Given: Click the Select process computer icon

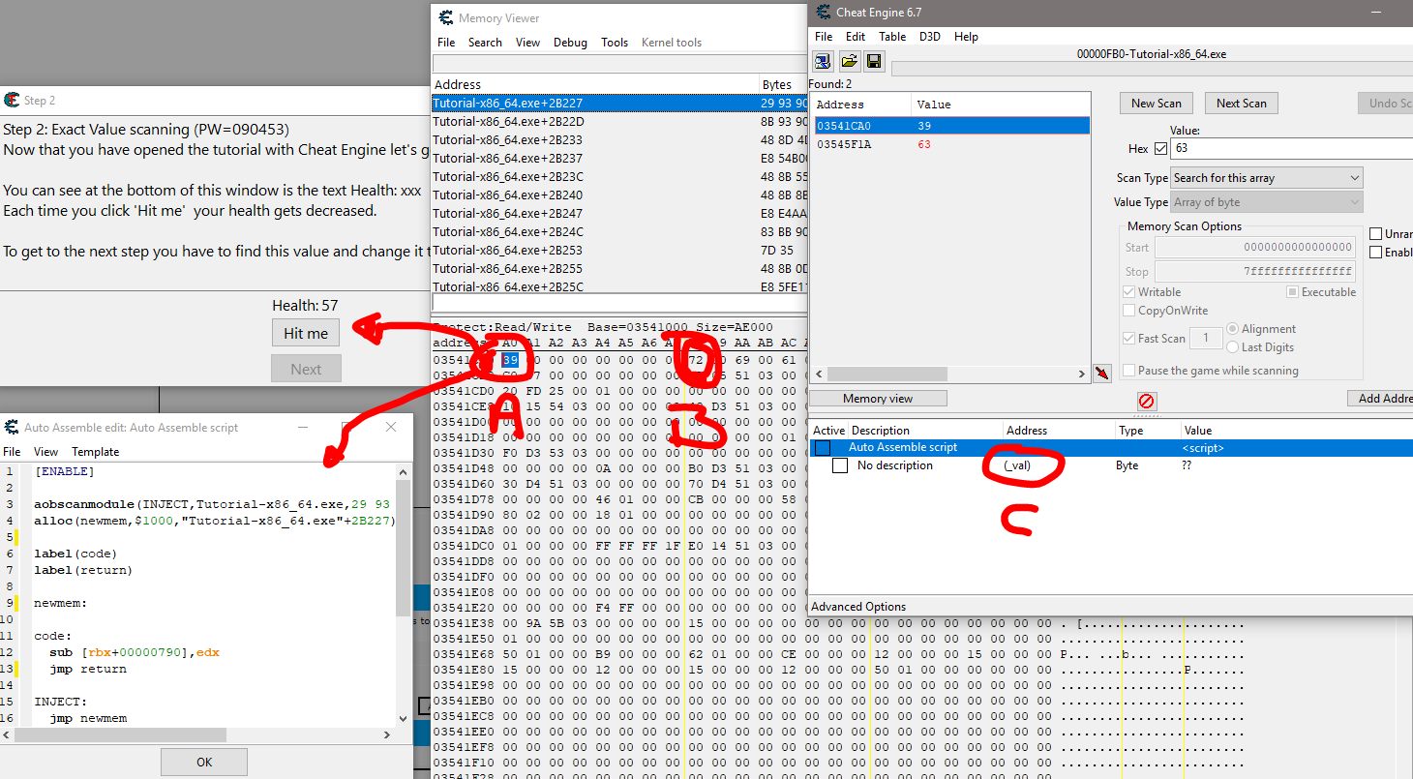Looking at the screenshot, I should tap(823, 62).
